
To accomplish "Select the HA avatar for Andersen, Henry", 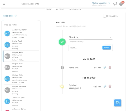I will pos(7,34).
